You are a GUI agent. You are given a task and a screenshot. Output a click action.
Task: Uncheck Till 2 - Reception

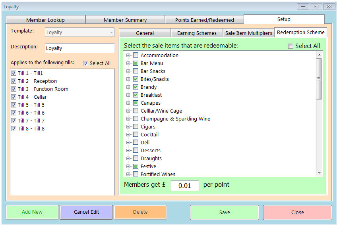pos(14,81)
